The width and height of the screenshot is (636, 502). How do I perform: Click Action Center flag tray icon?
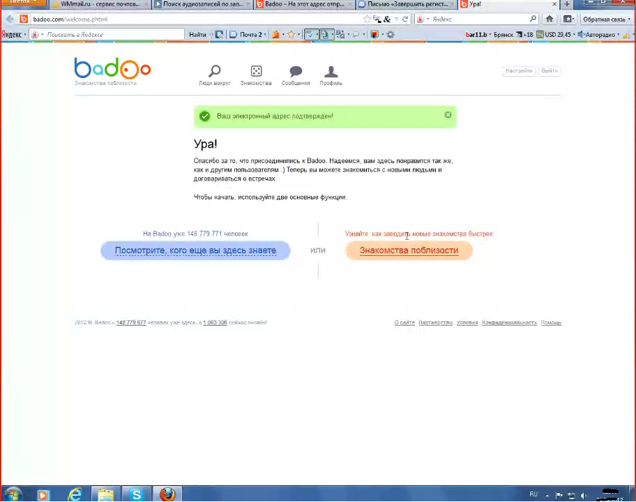(x=559, y=495)
